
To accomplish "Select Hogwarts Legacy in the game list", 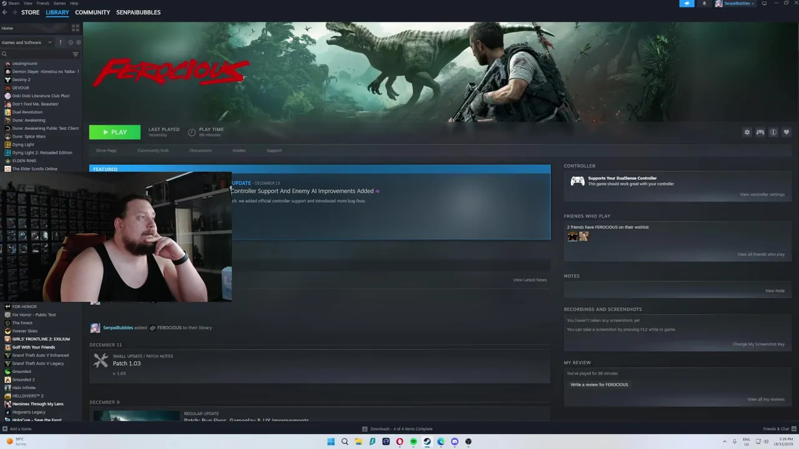I will click(x=29, y=412).
